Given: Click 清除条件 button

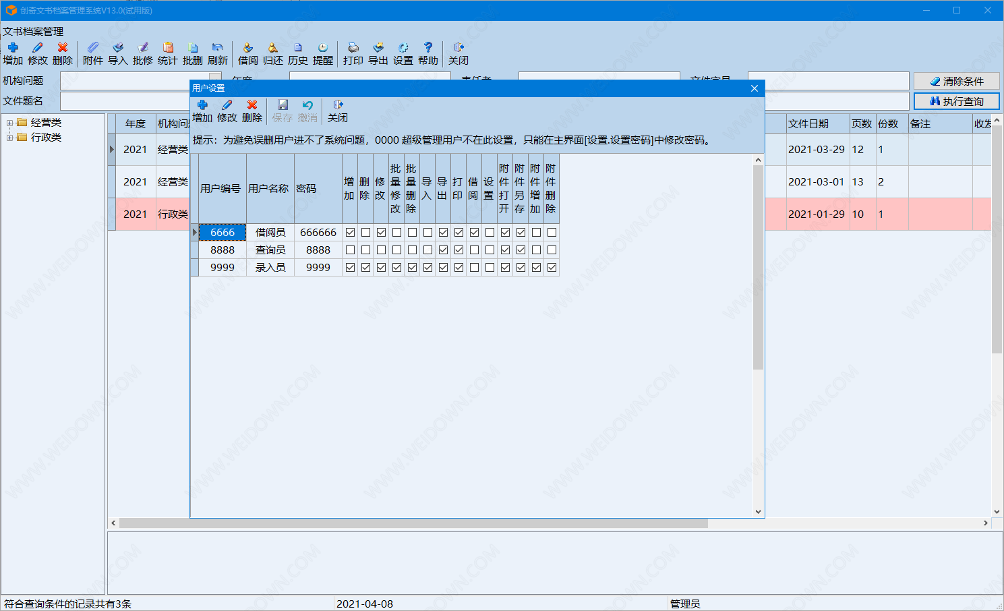Looking at the screenshot, I should coord(956,81).
